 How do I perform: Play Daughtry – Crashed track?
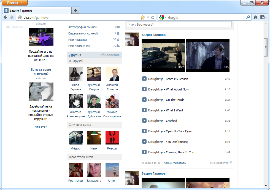point(144,121)
